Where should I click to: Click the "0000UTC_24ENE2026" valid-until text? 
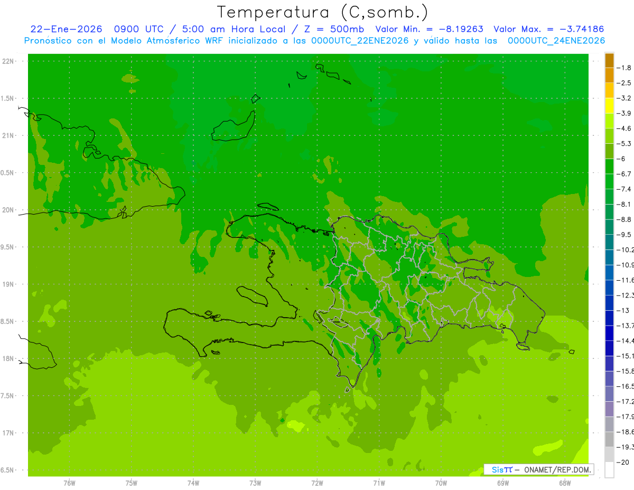coord(556,40)
